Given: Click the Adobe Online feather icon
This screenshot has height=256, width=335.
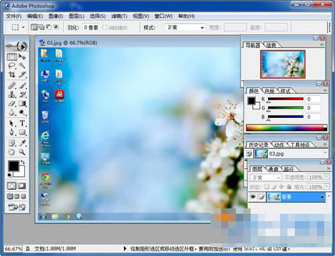Looking at the screenshot, I should (x=16, y=46).
